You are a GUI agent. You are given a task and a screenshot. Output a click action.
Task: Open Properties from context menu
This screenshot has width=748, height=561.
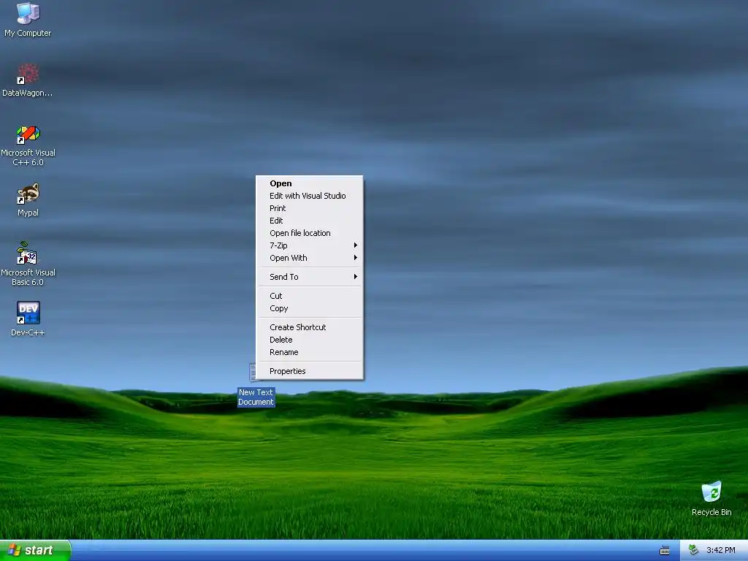coord(310,371)
